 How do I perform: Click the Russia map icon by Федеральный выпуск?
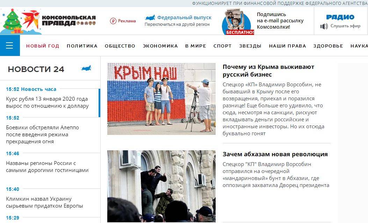pos(150,17)
